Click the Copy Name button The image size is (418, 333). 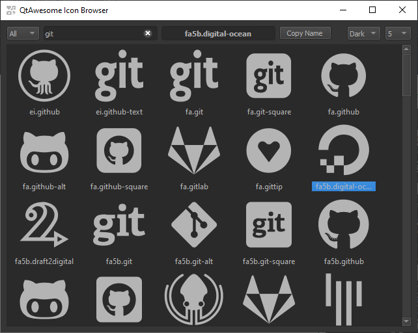305,33
